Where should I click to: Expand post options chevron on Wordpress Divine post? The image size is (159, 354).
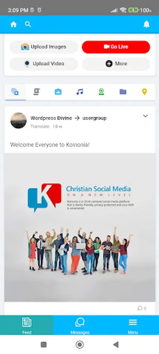point(146,116)
